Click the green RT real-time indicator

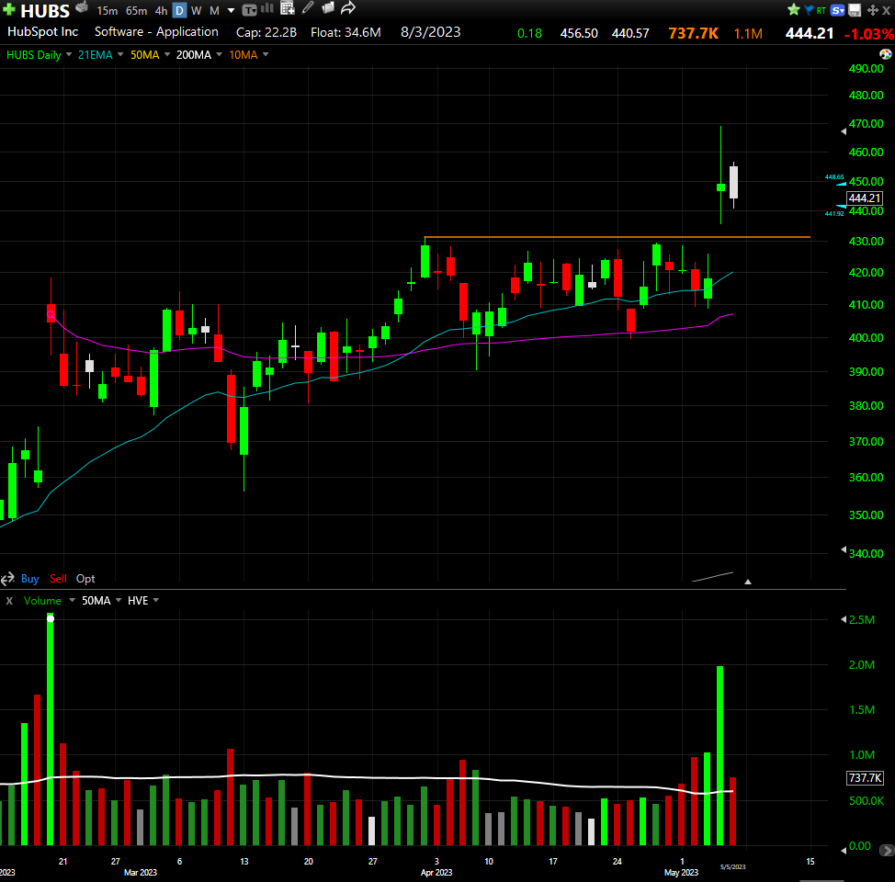[x=821, y=10]
